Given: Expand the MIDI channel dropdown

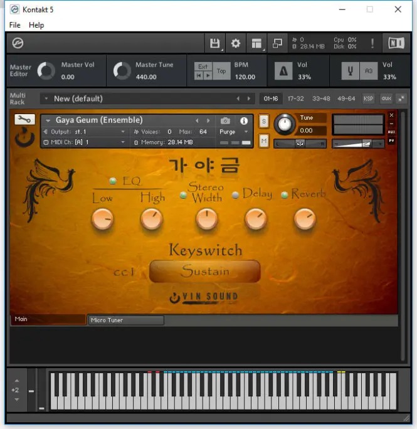Looking at the screenshot, I should [x=123, y=142].
